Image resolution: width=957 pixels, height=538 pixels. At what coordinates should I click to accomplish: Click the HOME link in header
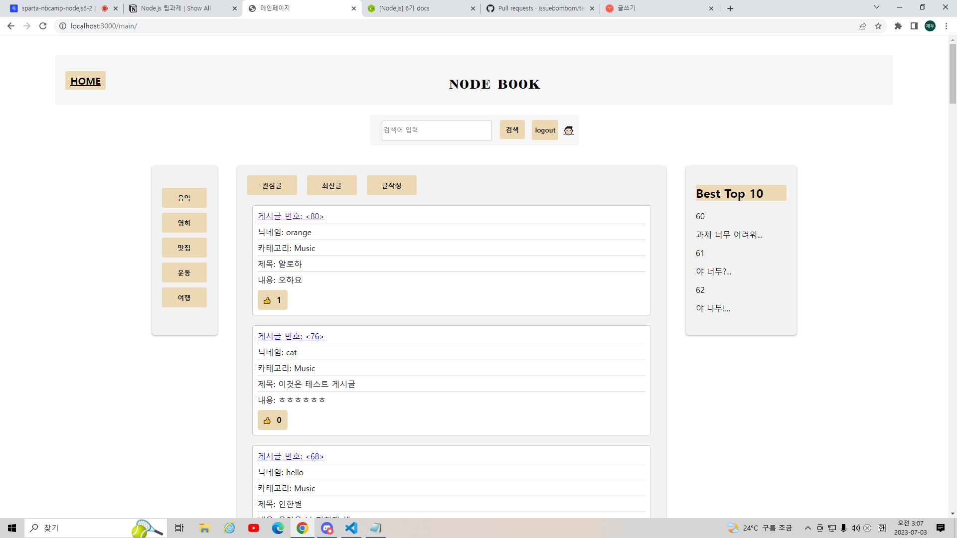pyautogui.click(x=85, y=81)
